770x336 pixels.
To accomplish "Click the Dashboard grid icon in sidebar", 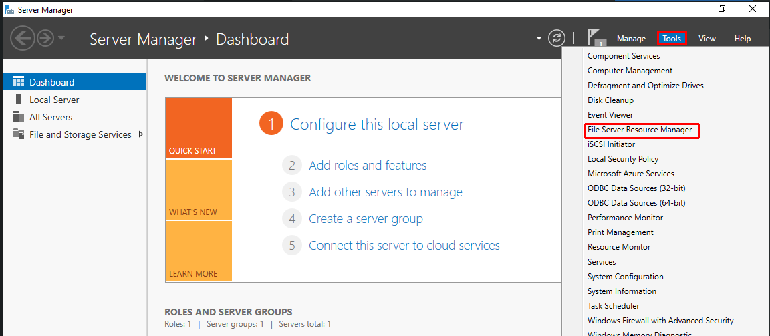I will click(x=19, y=82).
